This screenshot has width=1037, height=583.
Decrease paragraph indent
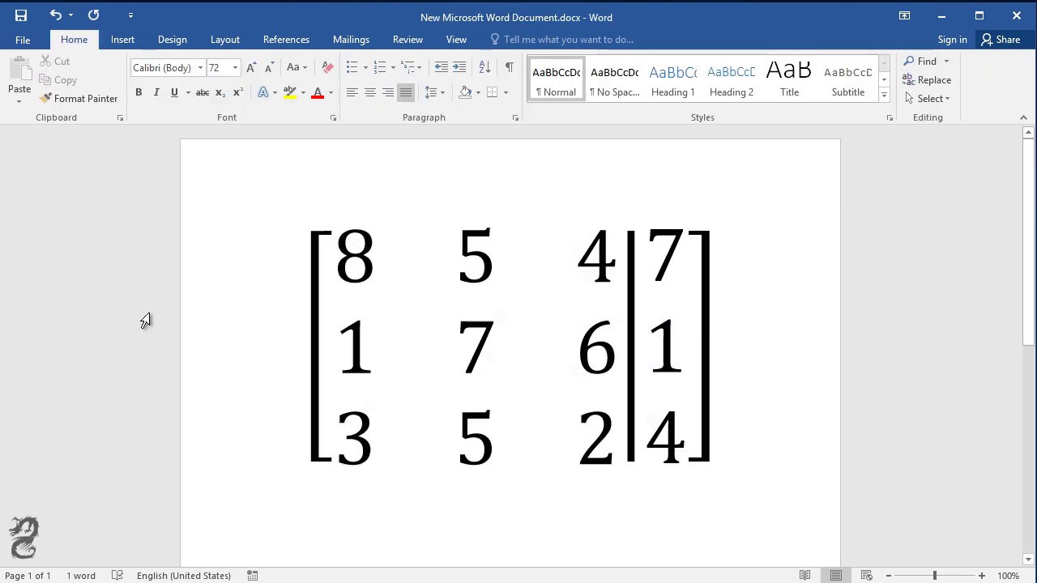coord(441,67)
